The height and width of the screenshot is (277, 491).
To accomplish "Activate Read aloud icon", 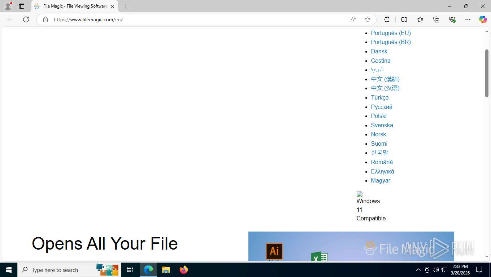I will pos(353,19).
